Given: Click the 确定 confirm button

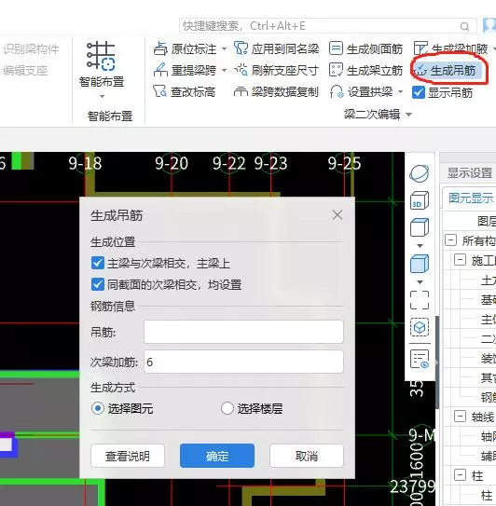Looking at the screenshot, I should click(x=217, y=456).
